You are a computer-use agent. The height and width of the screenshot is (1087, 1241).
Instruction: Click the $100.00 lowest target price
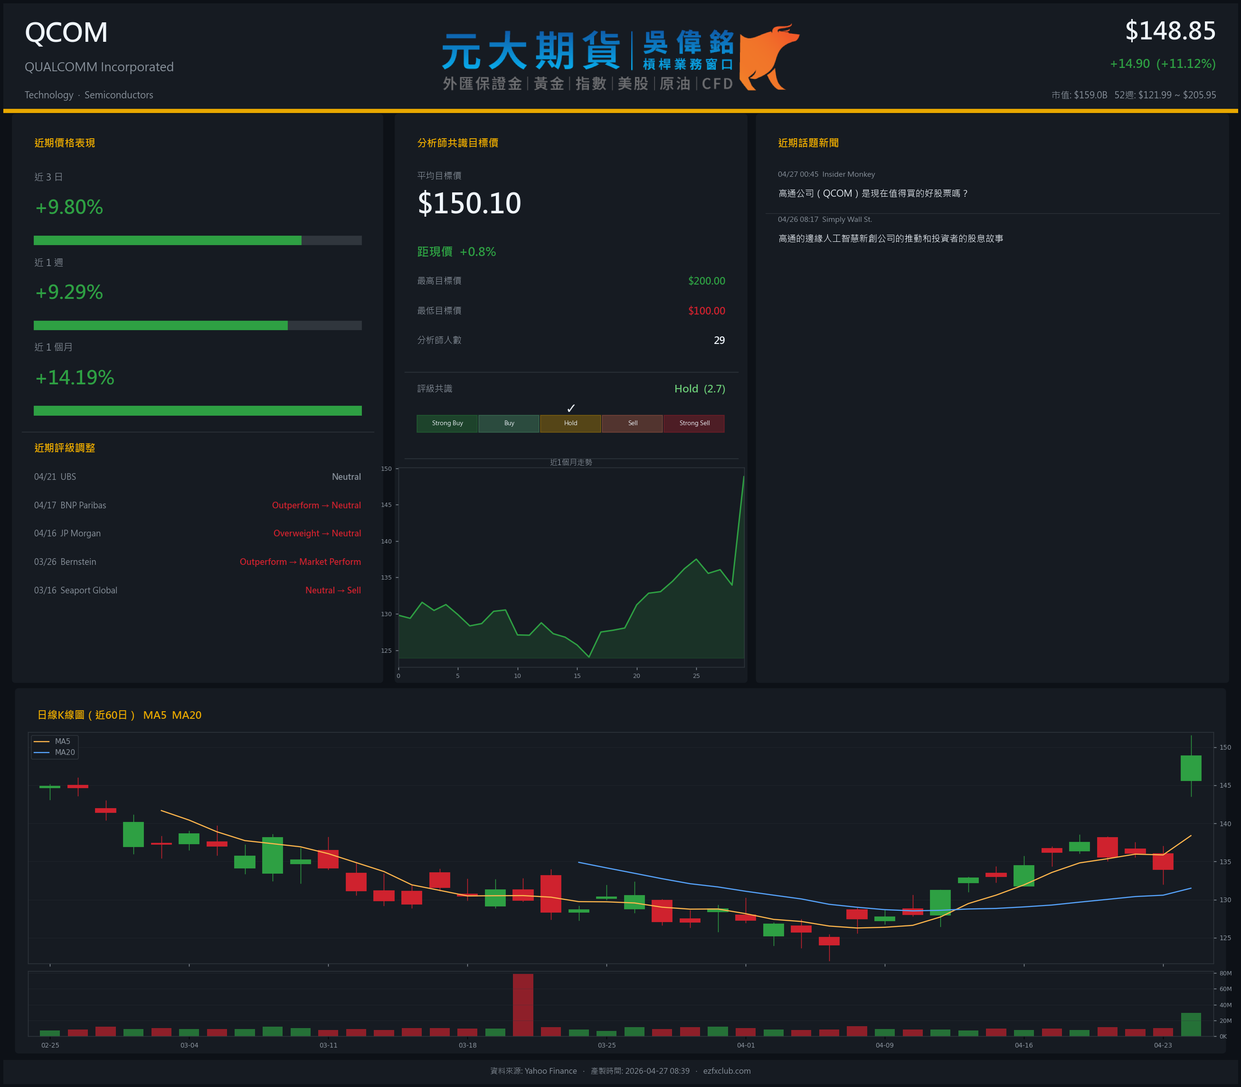[x=706, y=311]
